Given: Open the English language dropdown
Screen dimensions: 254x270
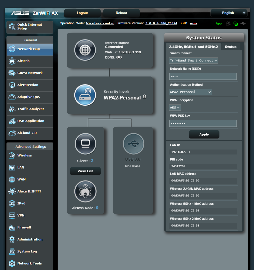Looking at the screenshot, I should tap(229, 13).
